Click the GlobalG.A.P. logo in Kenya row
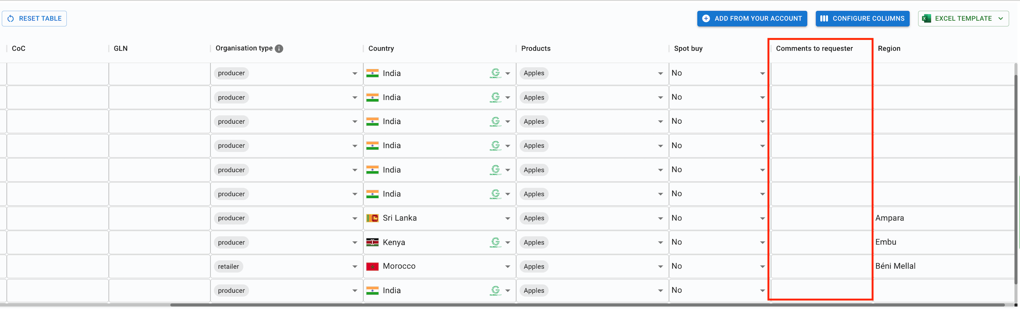Screen dimensions: 1020x309 pos(495,242)
